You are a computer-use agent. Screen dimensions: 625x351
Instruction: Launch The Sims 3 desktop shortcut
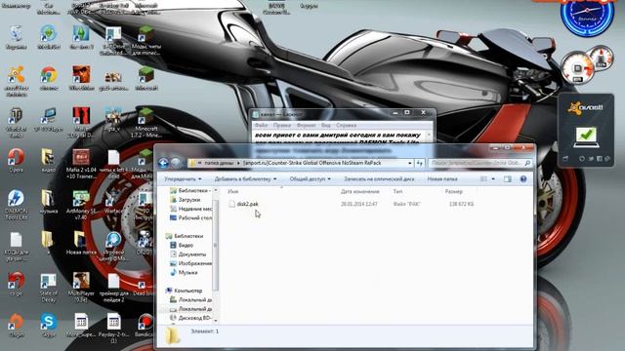(81, 37)
